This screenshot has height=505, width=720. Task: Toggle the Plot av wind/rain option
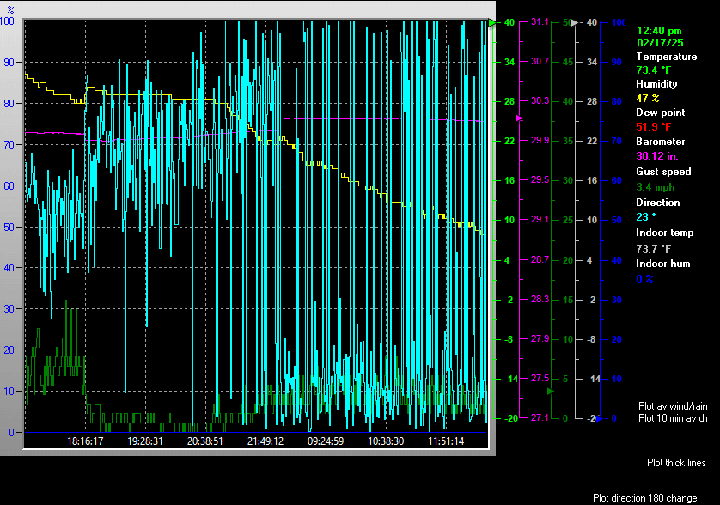(673, 405)
